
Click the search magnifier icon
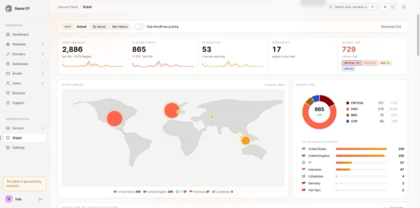[x=331, y=7]
